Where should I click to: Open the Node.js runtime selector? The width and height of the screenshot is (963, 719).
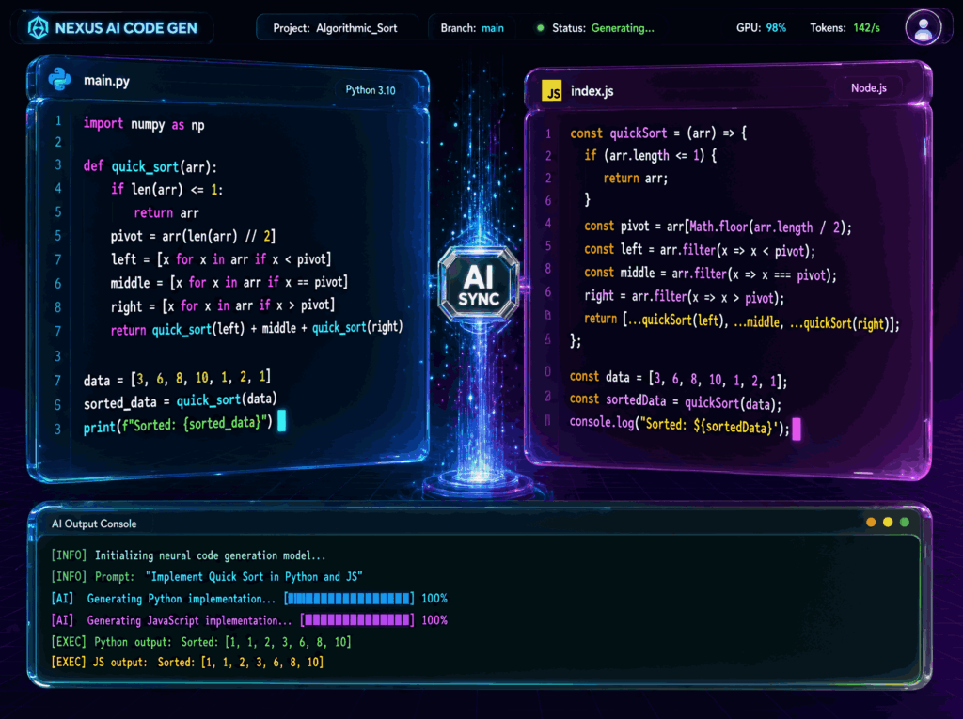pos(868,87)
